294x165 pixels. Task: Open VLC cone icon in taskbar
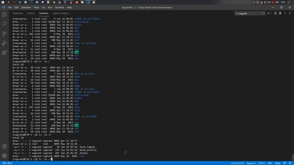tap(71, 2)
